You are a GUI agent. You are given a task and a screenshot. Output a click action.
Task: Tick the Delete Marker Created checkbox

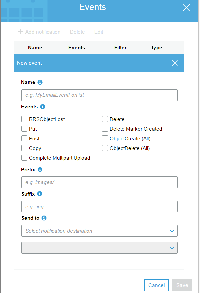105,129
